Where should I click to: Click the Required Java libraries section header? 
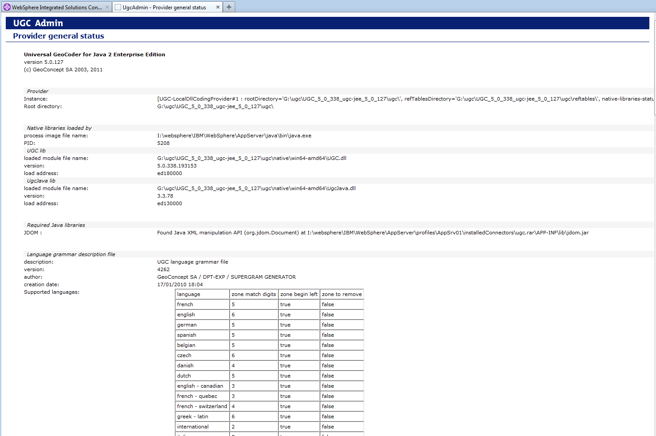56,225
